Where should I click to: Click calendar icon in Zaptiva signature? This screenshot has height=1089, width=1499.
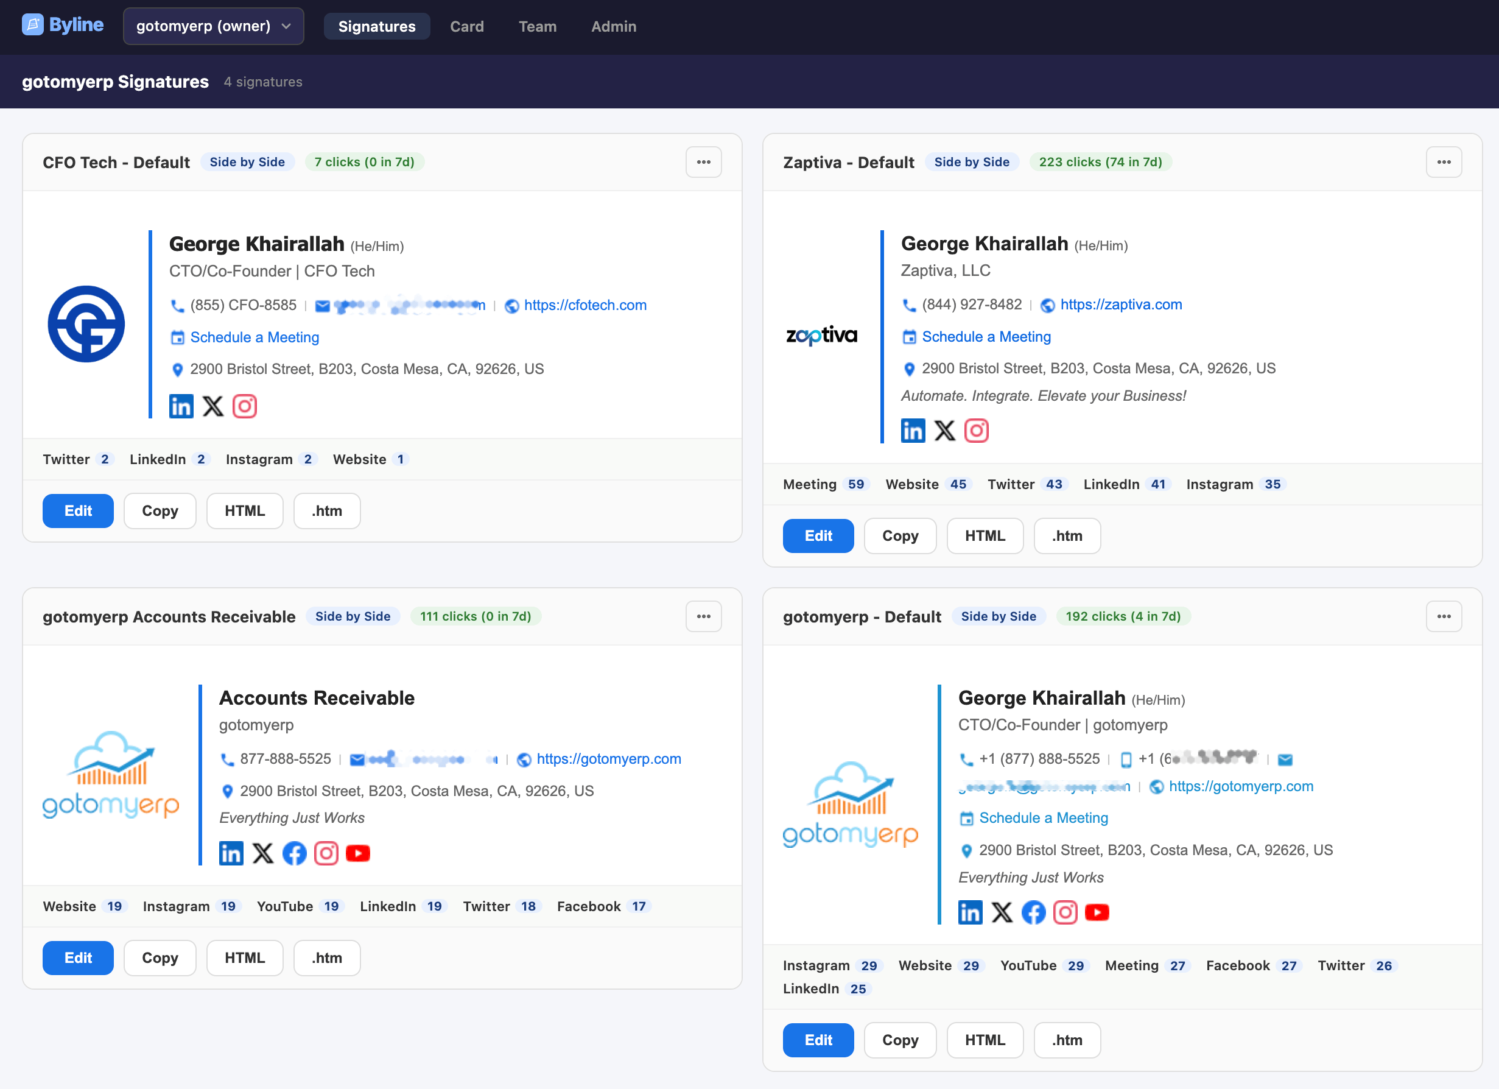(910, 337)
